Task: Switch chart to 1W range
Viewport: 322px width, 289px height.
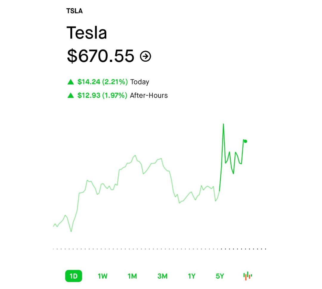Action: pos(103,276)
